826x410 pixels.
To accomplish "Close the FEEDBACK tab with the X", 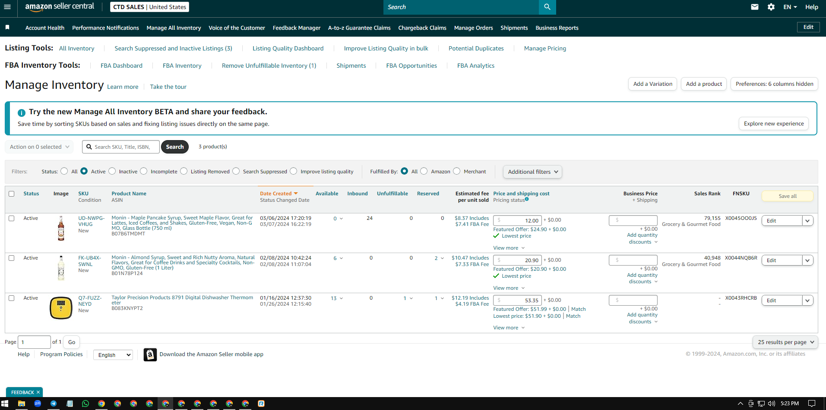I will click(38, 392).
